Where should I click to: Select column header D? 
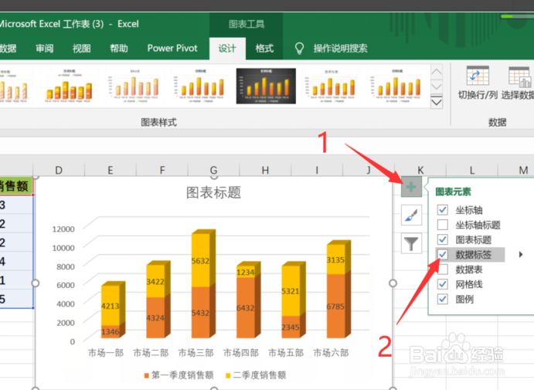pyautogui.click(x=59, y=170)
